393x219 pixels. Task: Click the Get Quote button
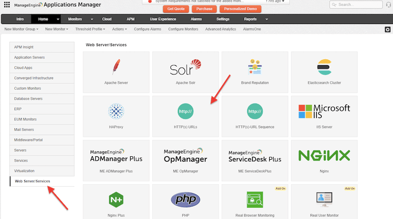point(176,9)
